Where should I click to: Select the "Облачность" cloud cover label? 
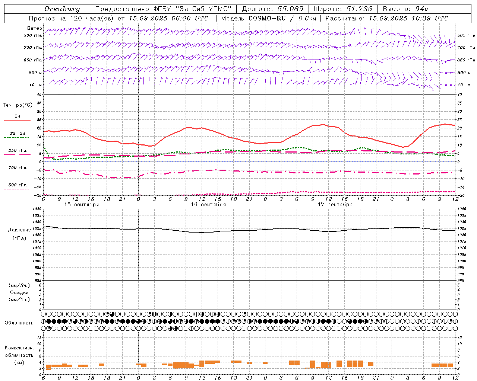(19, 323)
